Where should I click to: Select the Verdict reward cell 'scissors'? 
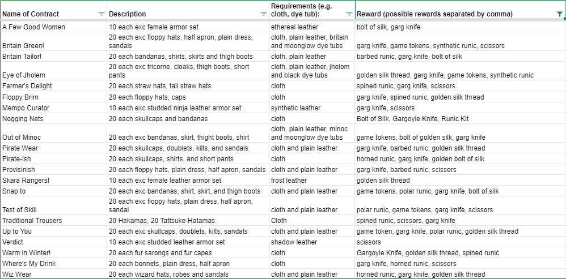461,242
